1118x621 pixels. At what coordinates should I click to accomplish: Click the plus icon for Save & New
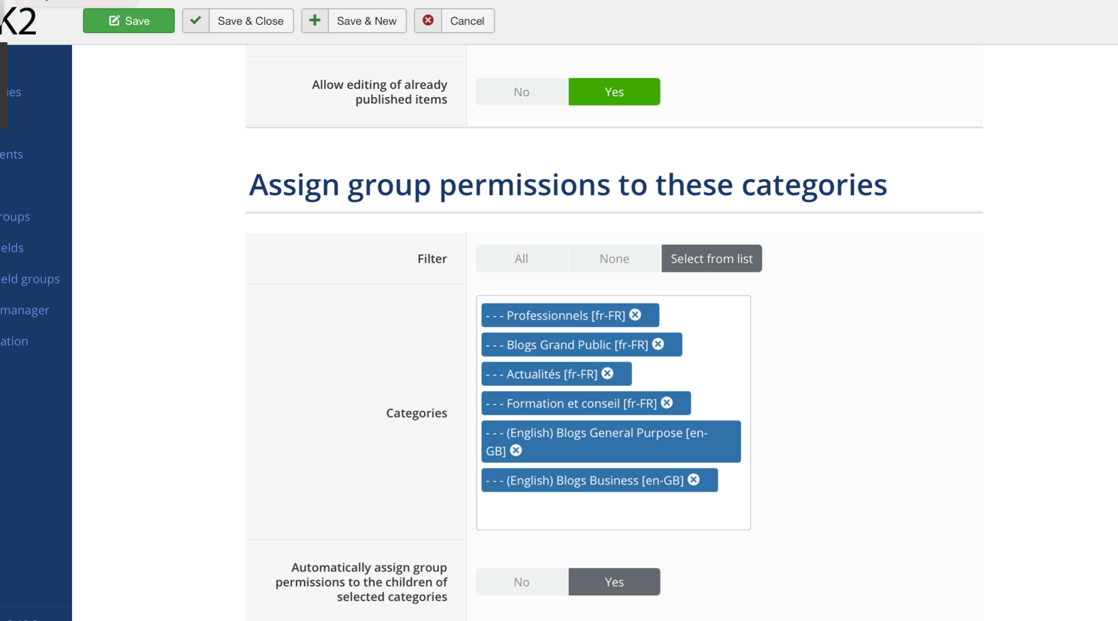point(315,21)
